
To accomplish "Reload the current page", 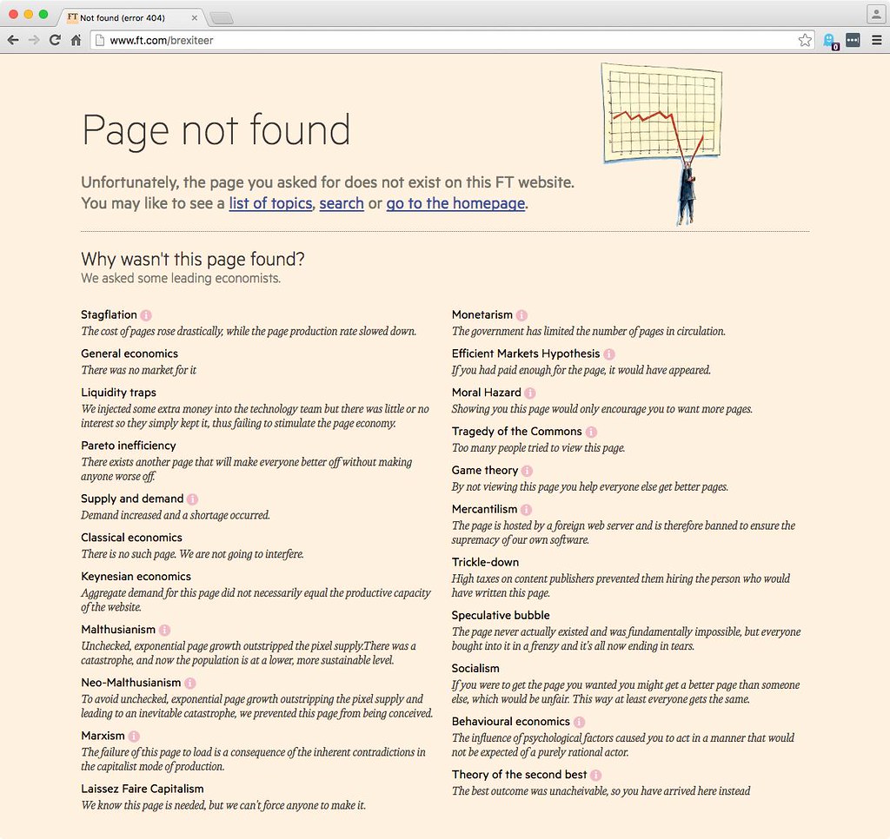I will coord(55,40).
